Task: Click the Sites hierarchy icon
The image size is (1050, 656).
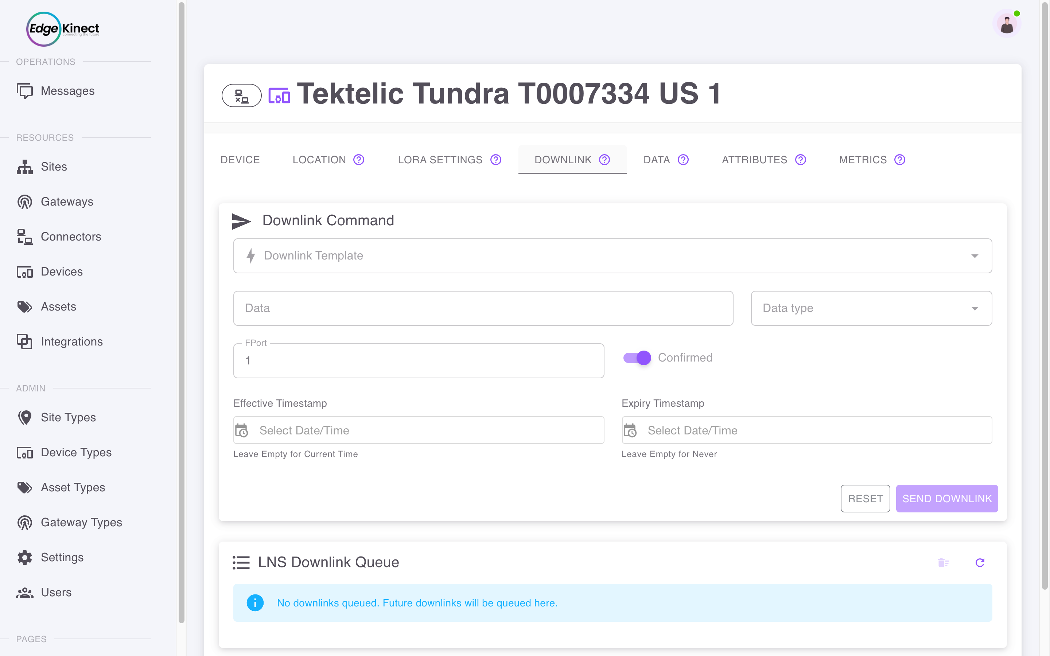Action: [x=25, y=167]
